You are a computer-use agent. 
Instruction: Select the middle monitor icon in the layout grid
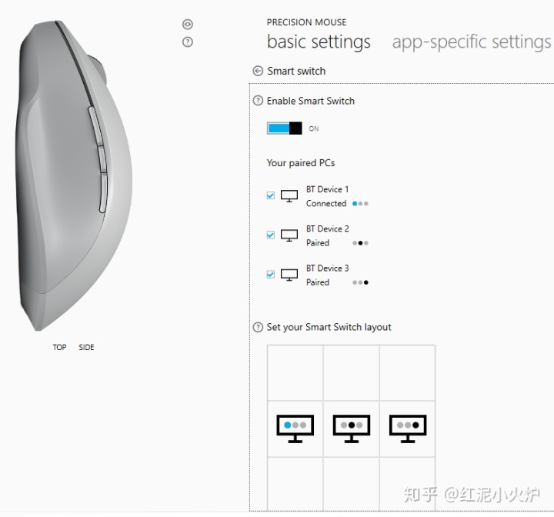(352, 429)
